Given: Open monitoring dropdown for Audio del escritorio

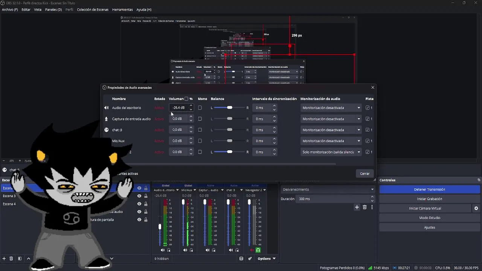Looking at the screenshot, I should (x=331, y=108).
